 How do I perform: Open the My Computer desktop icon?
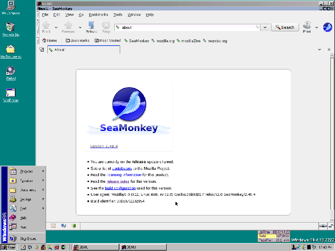pyautogui.click(x=11, y=8)
